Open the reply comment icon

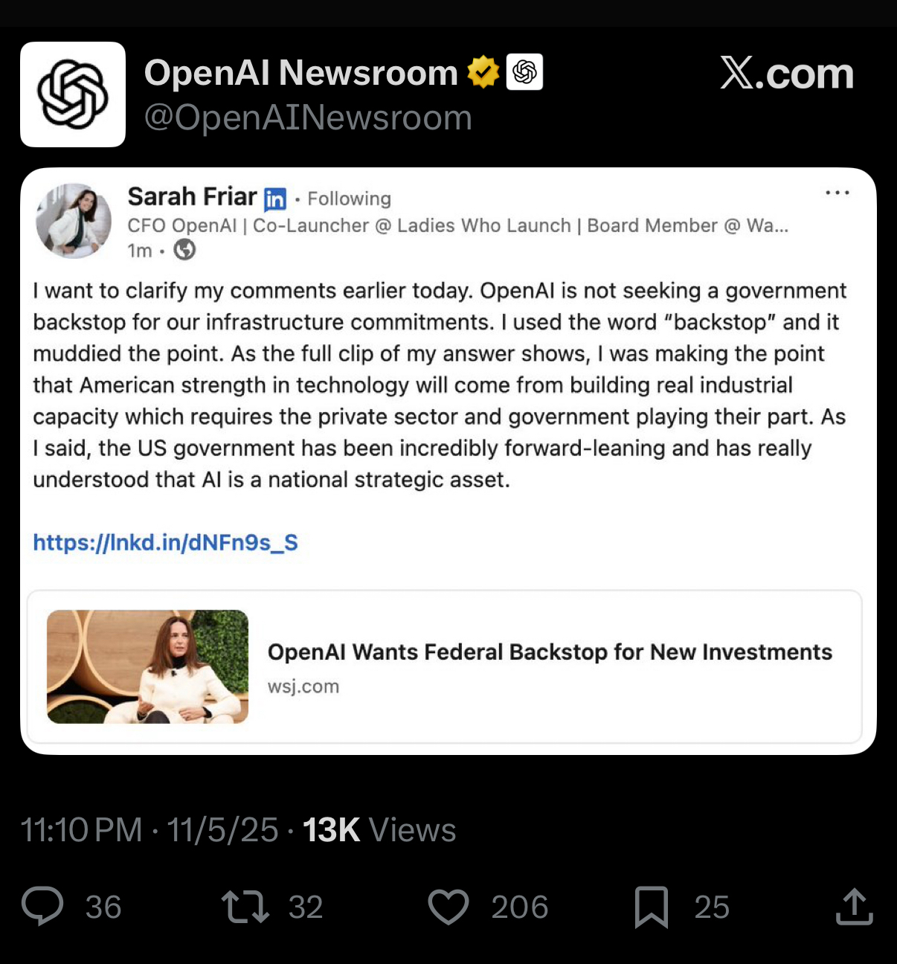42,906
